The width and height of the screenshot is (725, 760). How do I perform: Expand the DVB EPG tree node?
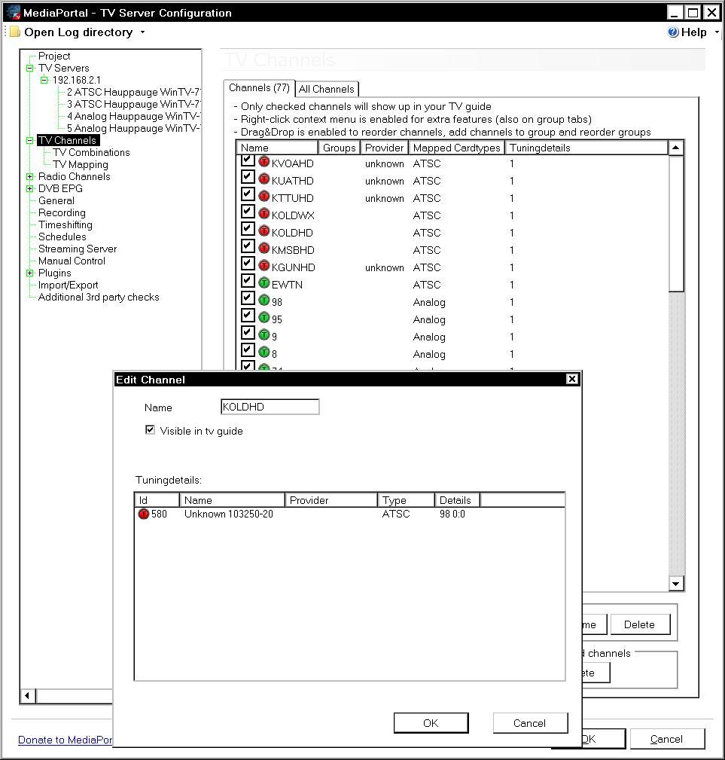pyautogui.click(x=30, y=188)
